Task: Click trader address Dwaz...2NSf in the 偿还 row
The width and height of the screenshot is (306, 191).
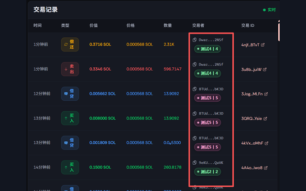Action: [211, 40]
